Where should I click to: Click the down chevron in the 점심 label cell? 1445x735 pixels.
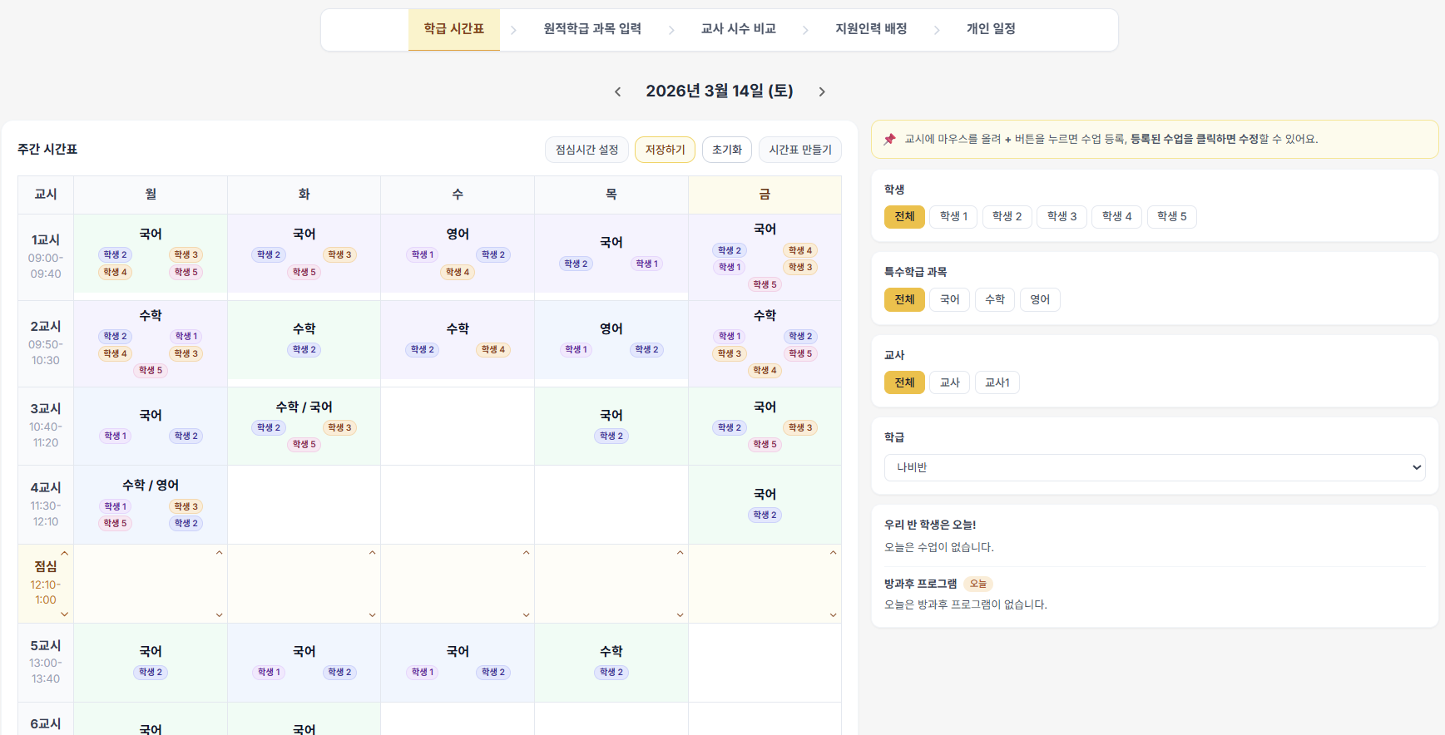(x=65, y=614)
